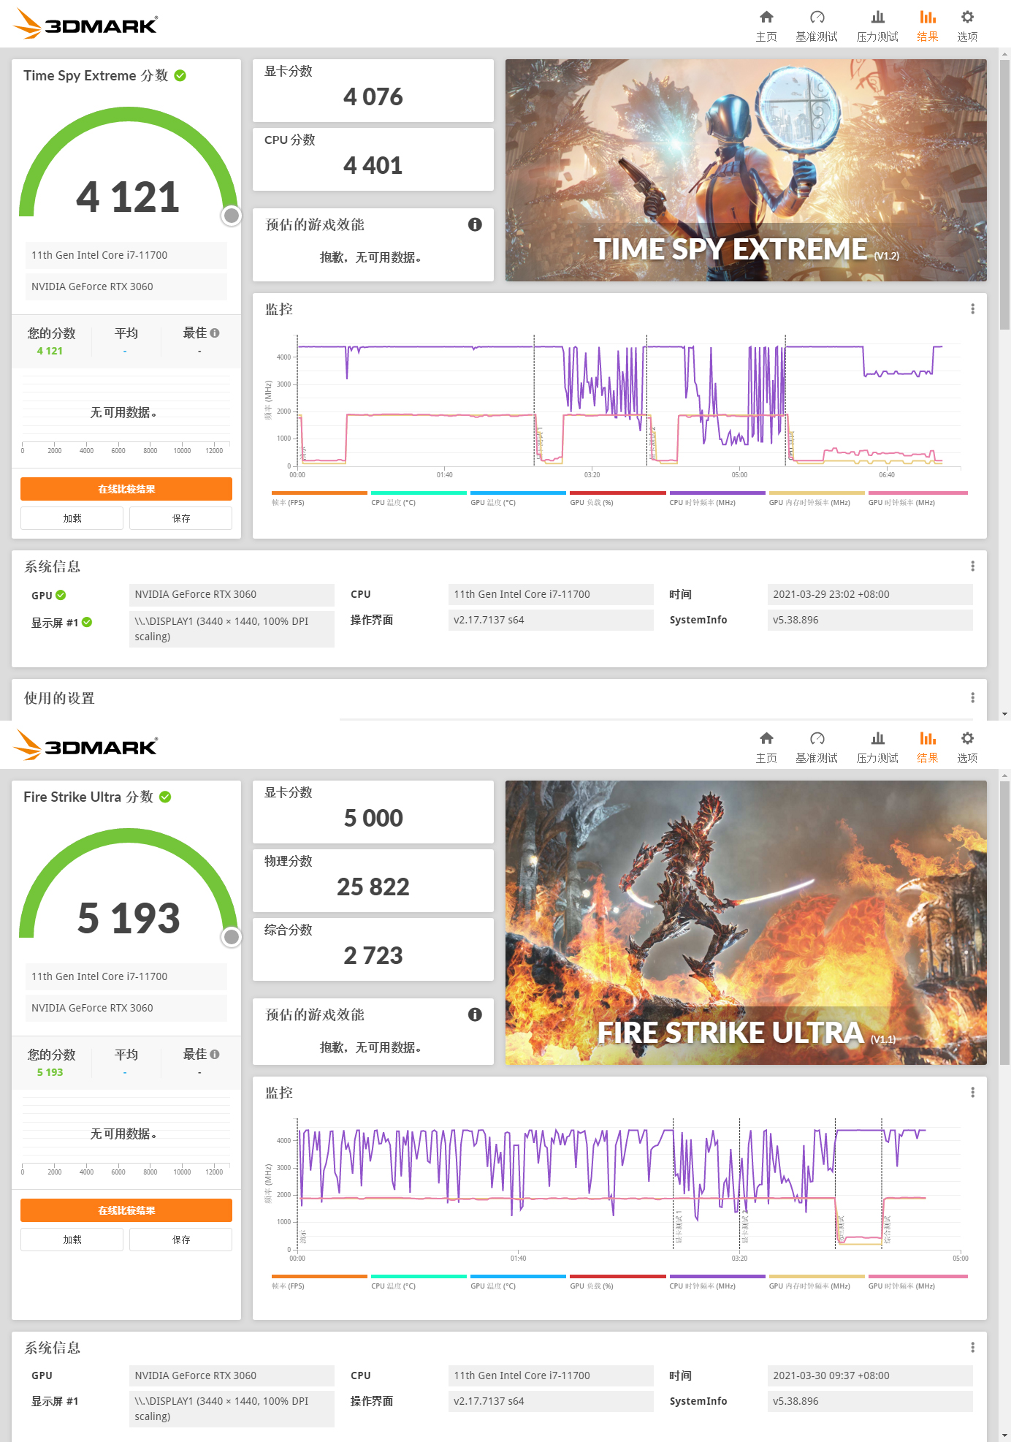
Task: Go to Home (主页) in Fire Strike Ultra window
Action: pyautogui.click(x=766, y=747)
